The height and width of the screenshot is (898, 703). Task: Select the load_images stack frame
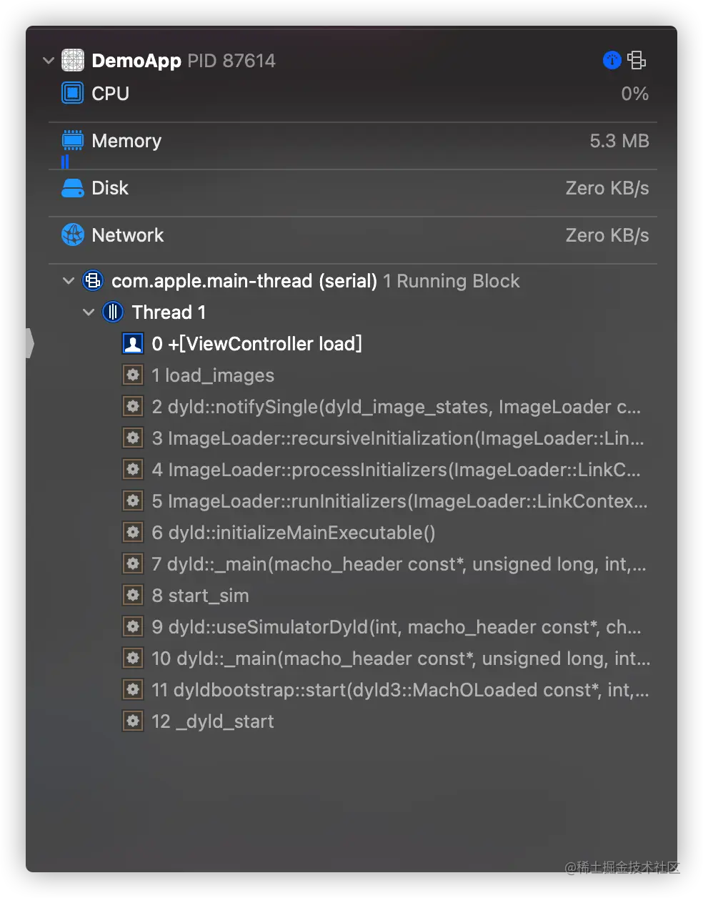212,375
